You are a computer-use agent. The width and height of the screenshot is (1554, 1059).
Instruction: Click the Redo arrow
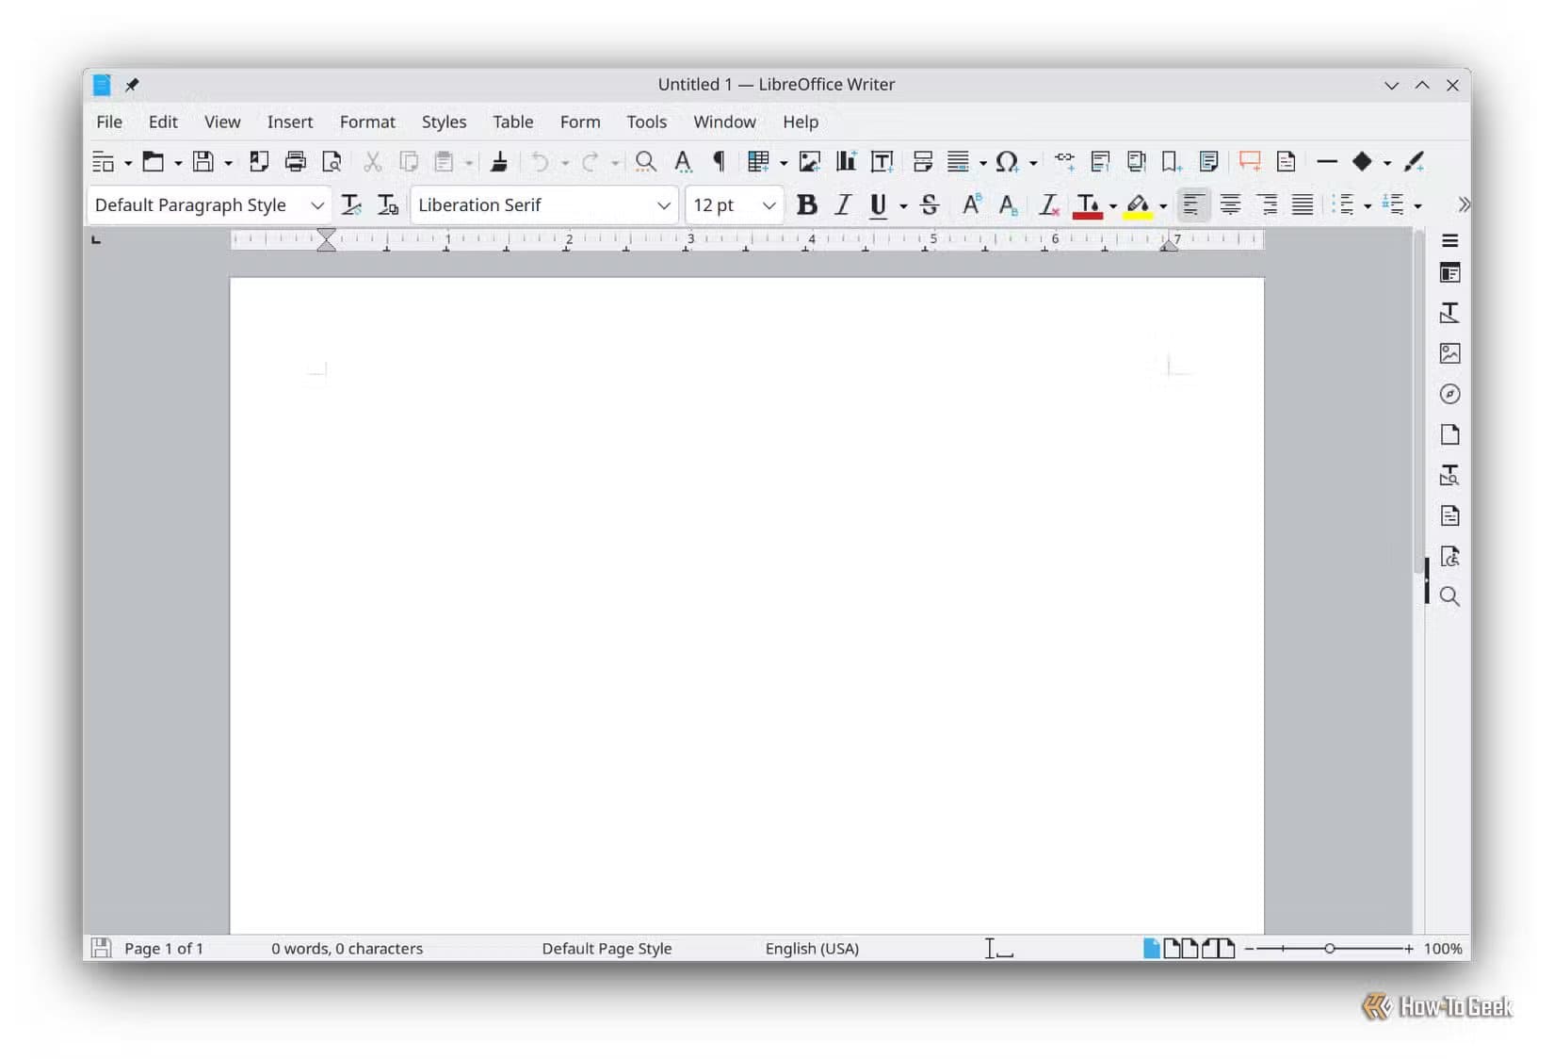tap(591, 162)
